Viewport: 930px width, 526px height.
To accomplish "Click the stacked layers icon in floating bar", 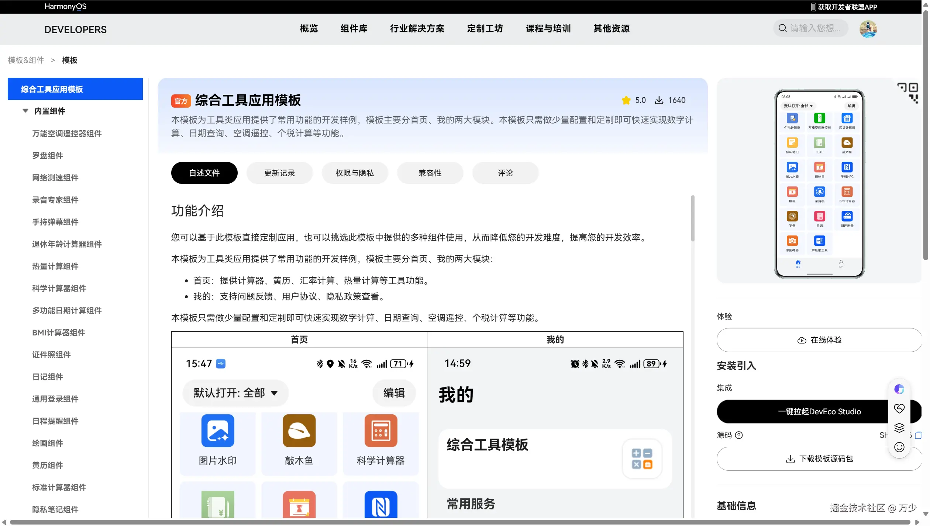I will [899, 428].
